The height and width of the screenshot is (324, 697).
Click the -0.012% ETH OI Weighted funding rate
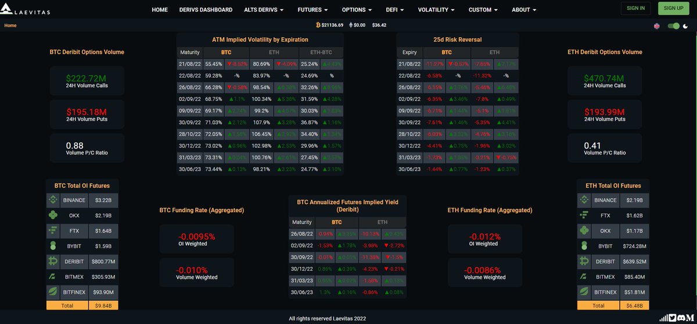coord(485,239)
